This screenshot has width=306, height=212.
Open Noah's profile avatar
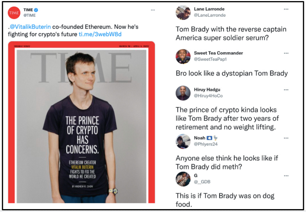(183, 142)
